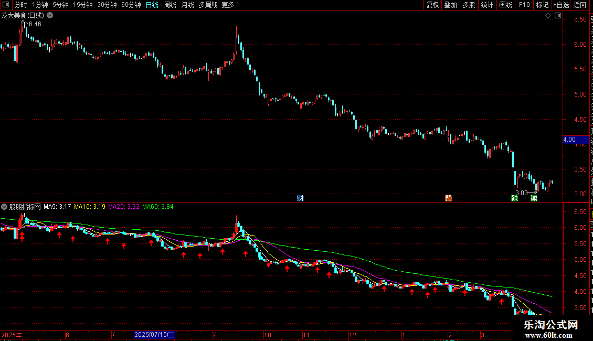Click the 减 marker on the chart
Viewport: 593px width, 341px height.
534,198
